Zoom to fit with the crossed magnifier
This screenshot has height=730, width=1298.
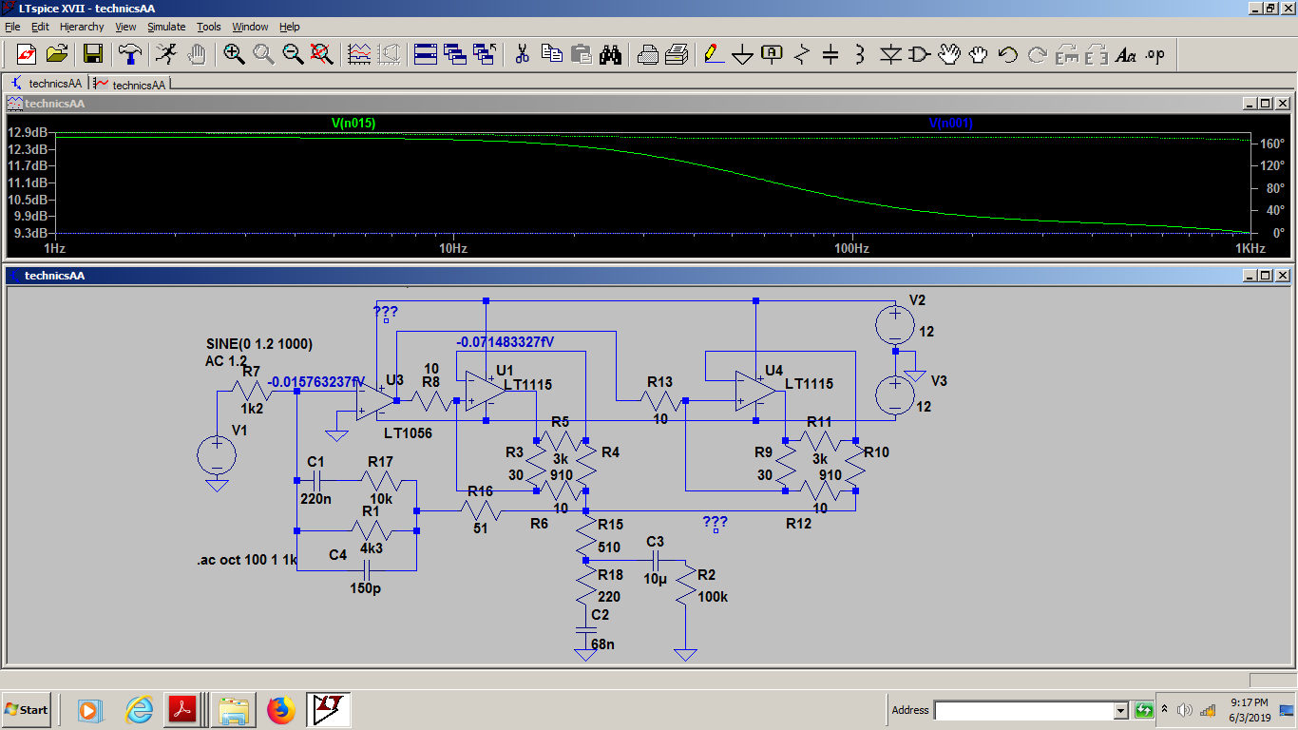point(322,54)
